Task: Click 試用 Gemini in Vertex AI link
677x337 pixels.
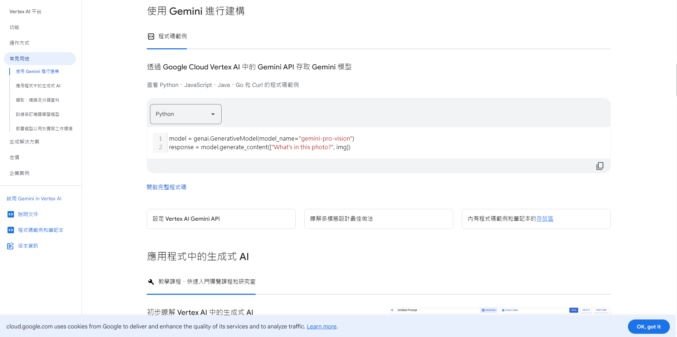Action: [x=34, y=199]
